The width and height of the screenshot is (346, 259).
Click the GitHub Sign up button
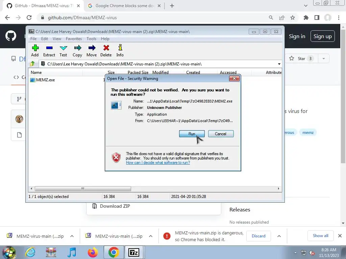323,36
